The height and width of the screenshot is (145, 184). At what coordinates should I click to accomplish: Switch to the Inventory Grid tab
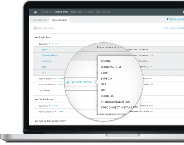coord(40,20)
